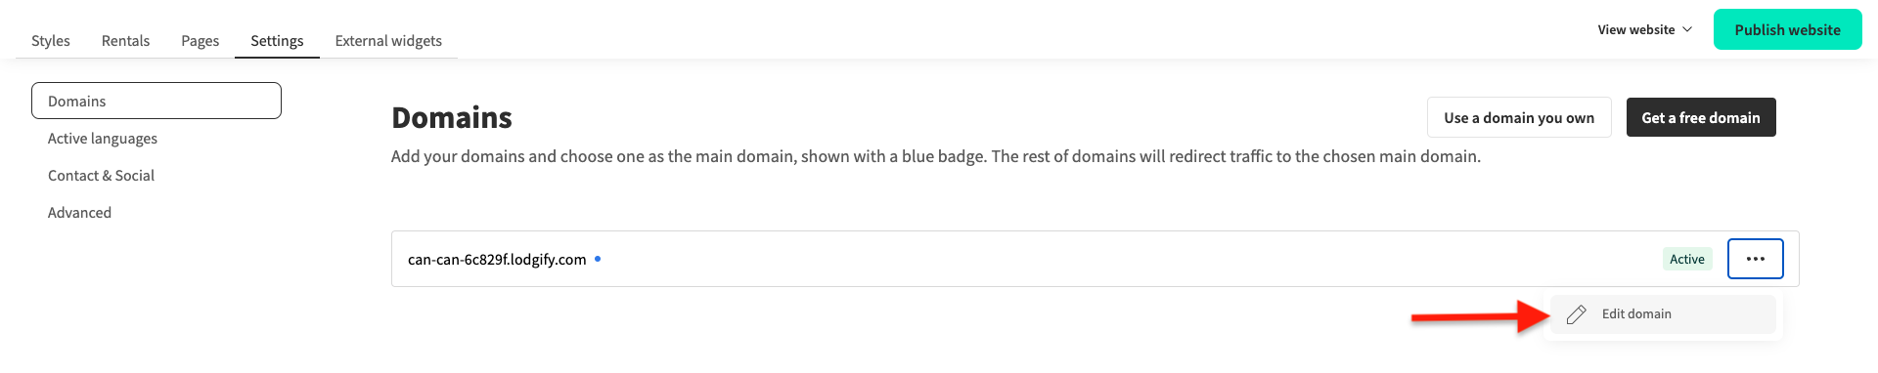Click the three-dots domain options icon
This screenshot has height=373, width=1878.
tap(1755, 259)
